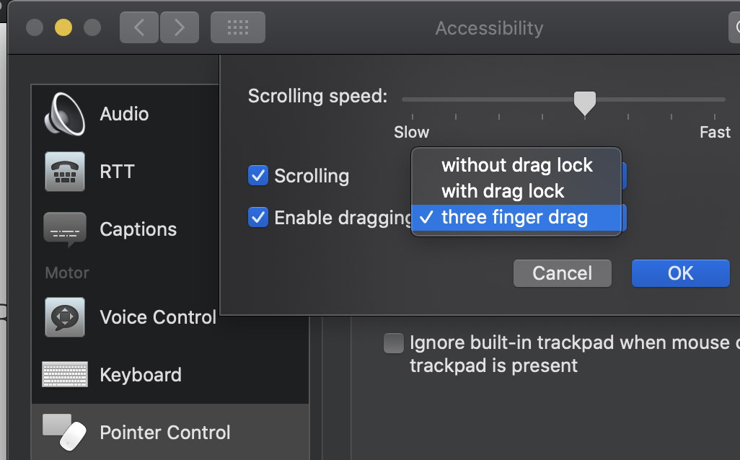Click the Pointer Control mouse icon

[66, 431]
